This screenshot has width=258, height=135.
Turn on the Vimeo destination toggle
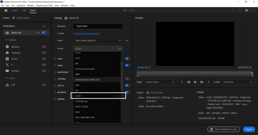click(44, 59)
